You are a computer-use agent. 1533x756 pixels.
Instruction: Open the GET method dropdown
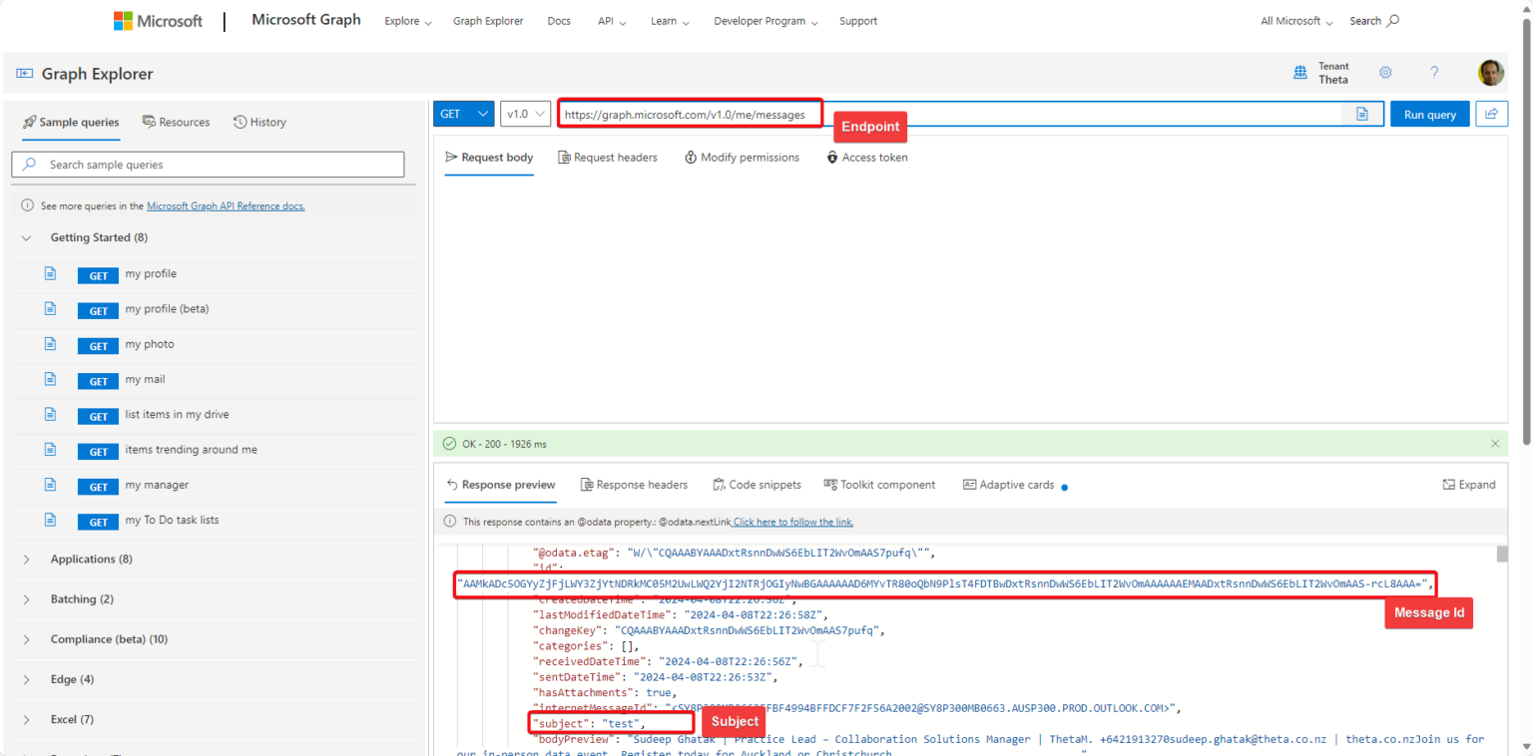(462, 113)
